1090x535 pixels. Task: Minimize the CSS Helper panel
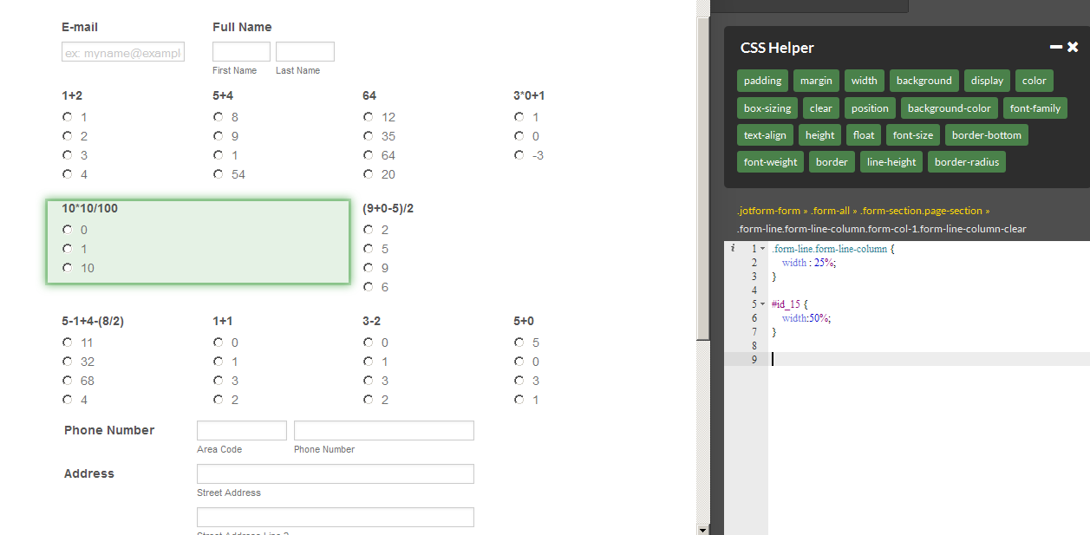(1055, 48)
